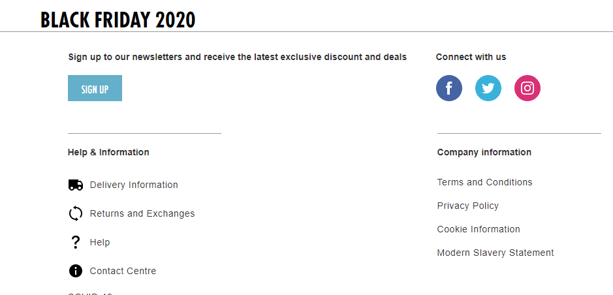Click the Contact Centre info icon
The image size is (613, 295).
pos(76,271)
